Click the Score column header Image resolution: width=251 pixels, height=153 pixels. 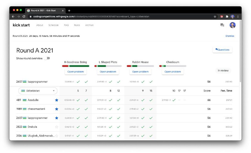[x=207, y=91]
